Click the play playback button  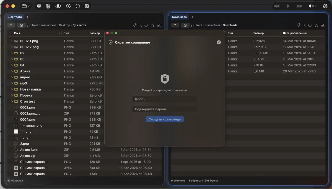pyautogui.click(x=288, y=6)
